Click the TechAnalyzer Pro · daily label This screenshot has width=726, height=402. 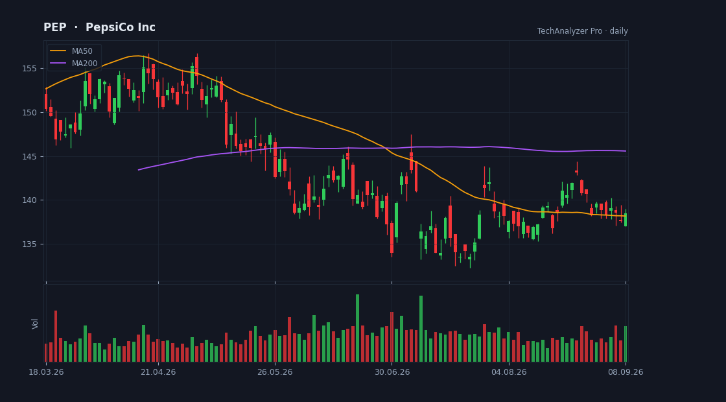583,31
